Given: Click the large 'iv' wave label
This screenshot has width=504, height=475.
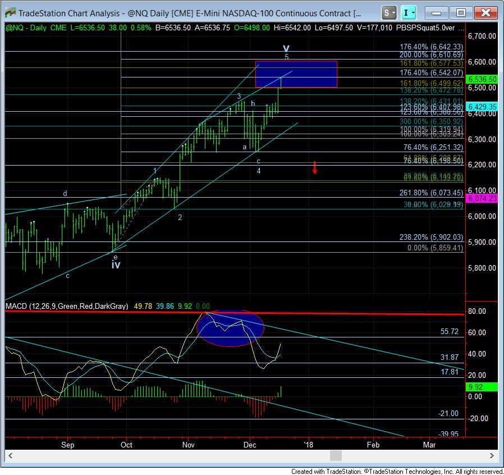Looking at the screenshot, I should 116,264.
